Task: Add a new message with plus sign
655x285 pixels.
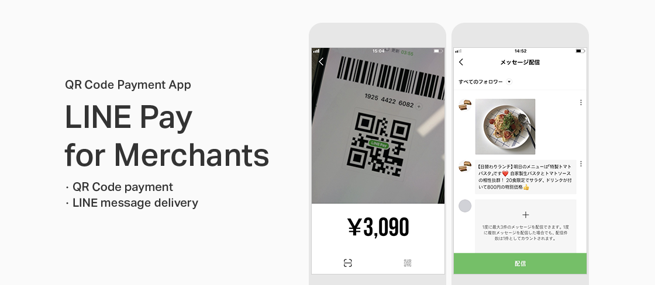Action: (x=526, y=215)
